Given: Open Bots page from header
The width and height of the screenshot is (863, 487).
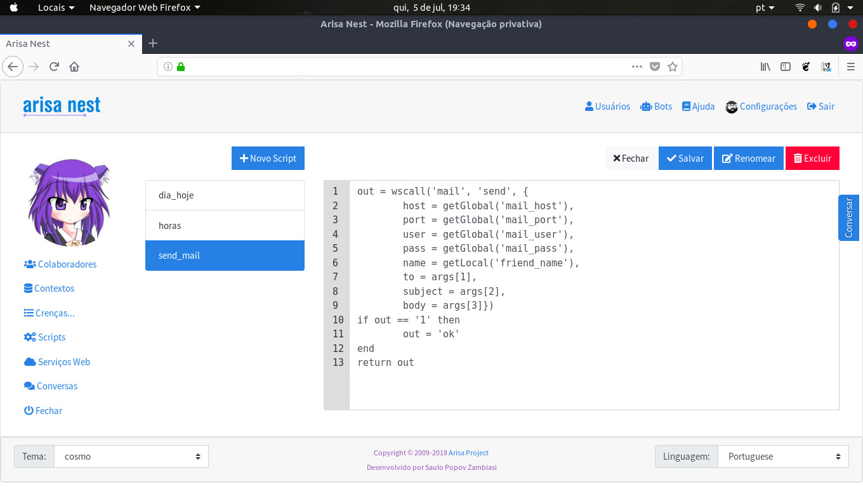Looking at the screenshot, I should pyautogui.click(x=656, y=107).
